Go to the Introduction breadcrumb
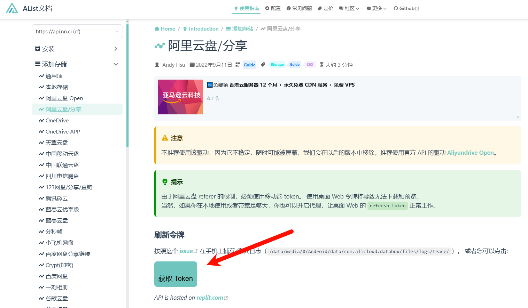The width and height of the screenshot is (528, 308). (201, 29)
